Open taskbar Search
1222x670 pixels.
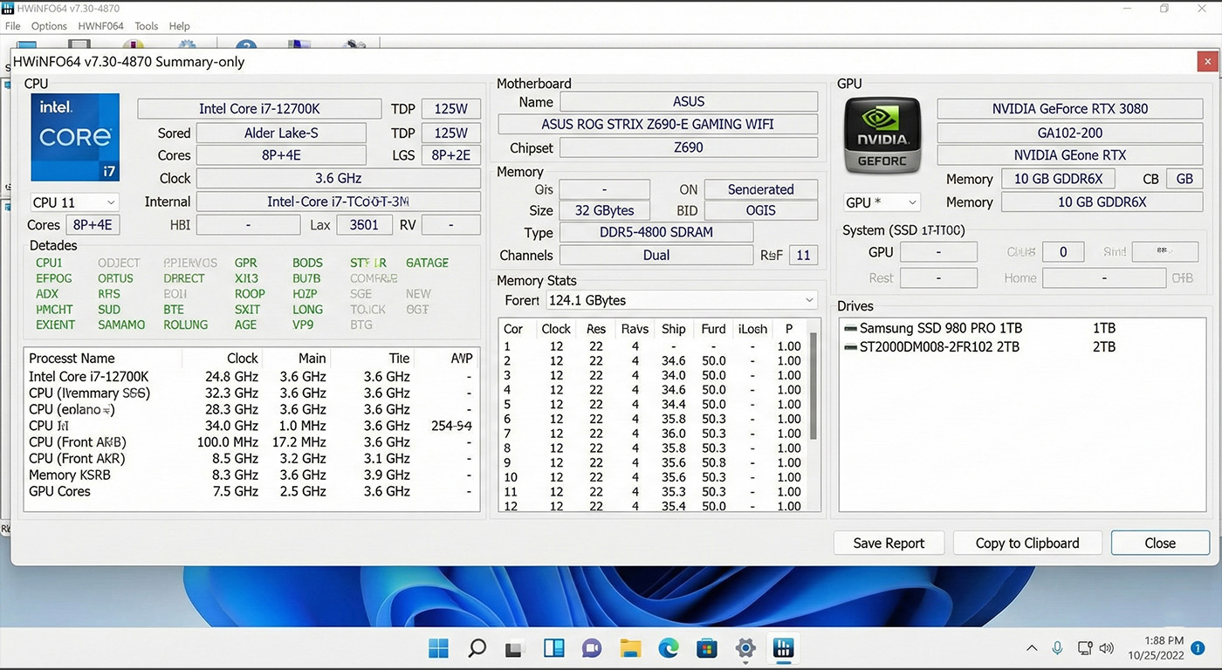[x=477, y=648]
